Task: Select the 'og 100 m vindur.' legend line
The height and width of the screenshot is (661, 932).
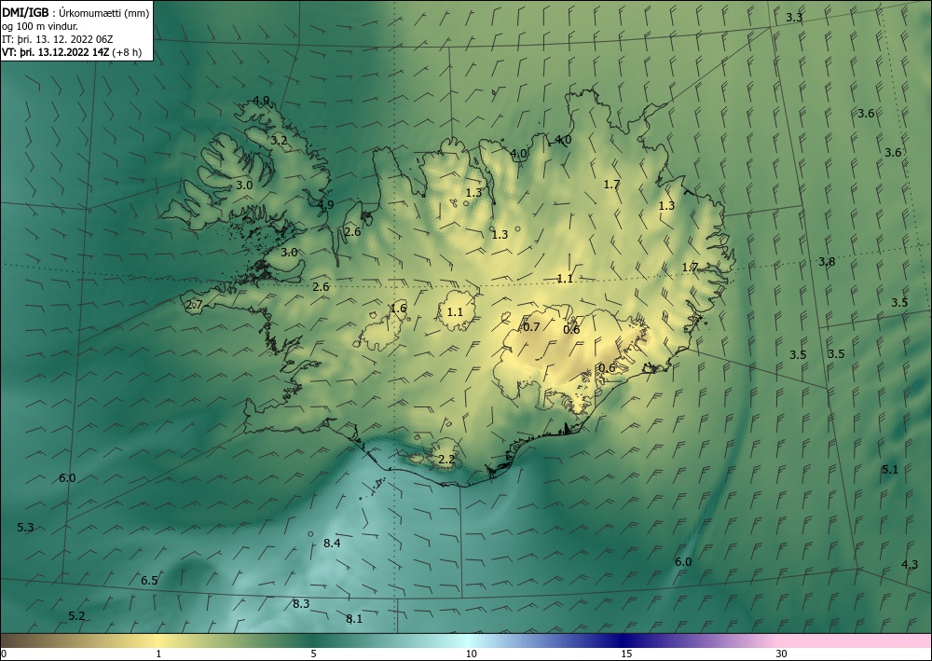Action: click(40, 26)
